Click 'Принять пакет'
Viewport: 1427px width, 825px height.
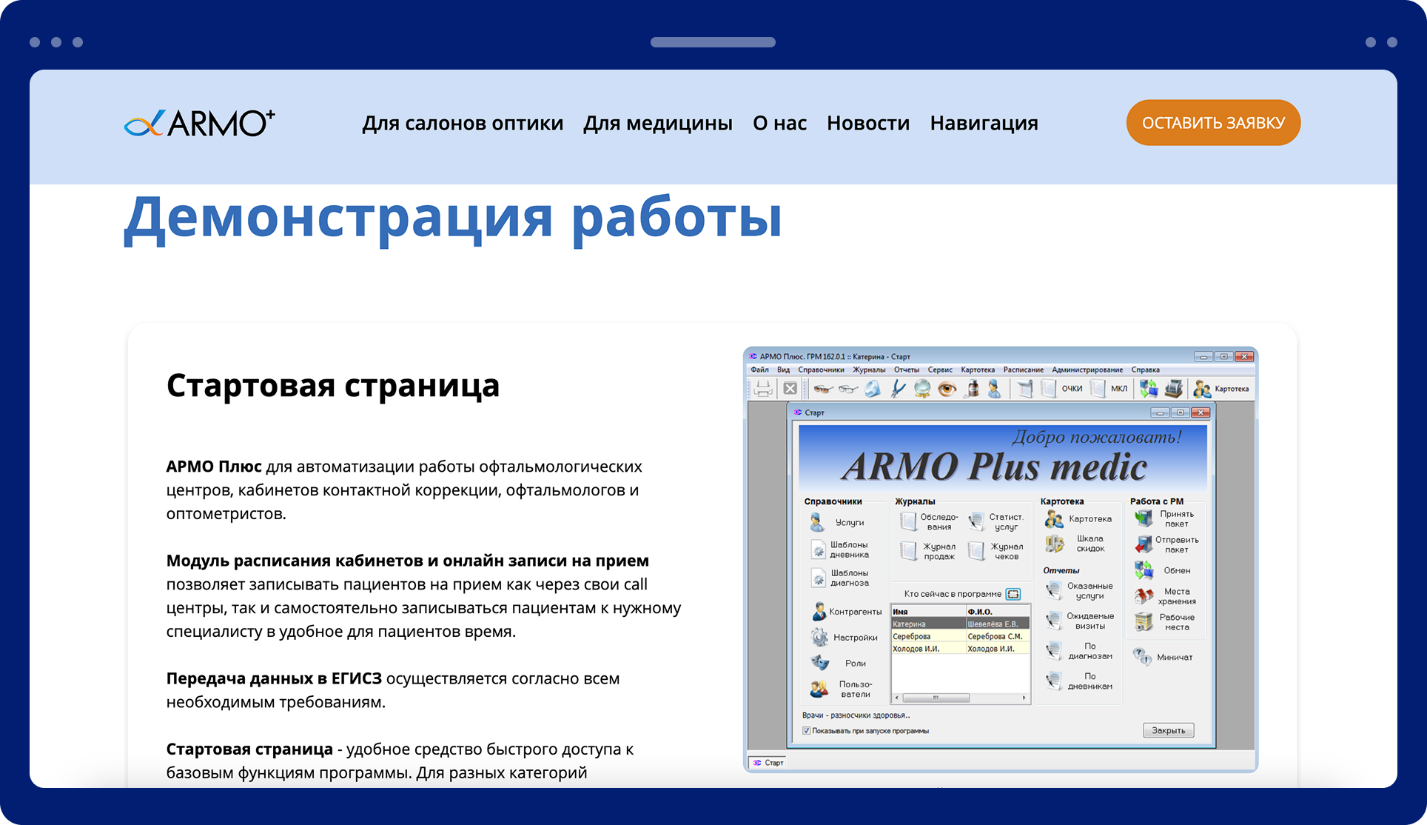[x=1165, y=518]
